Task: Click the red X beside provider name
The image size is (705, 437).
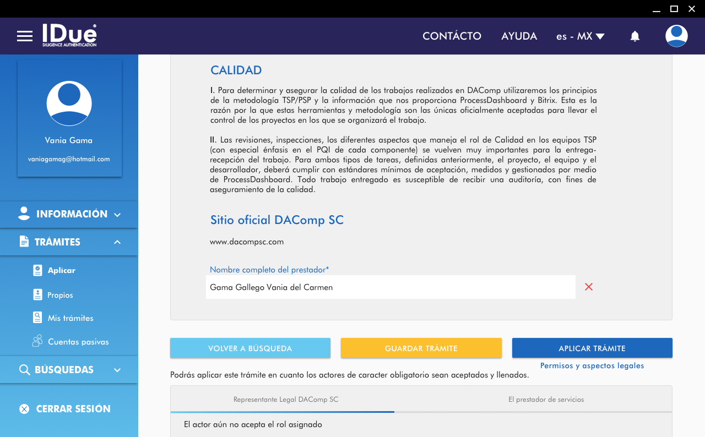Action: click(589, 287)
